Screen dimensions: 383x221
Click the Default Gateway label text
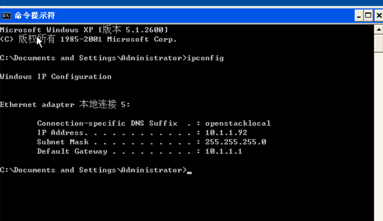72,151
